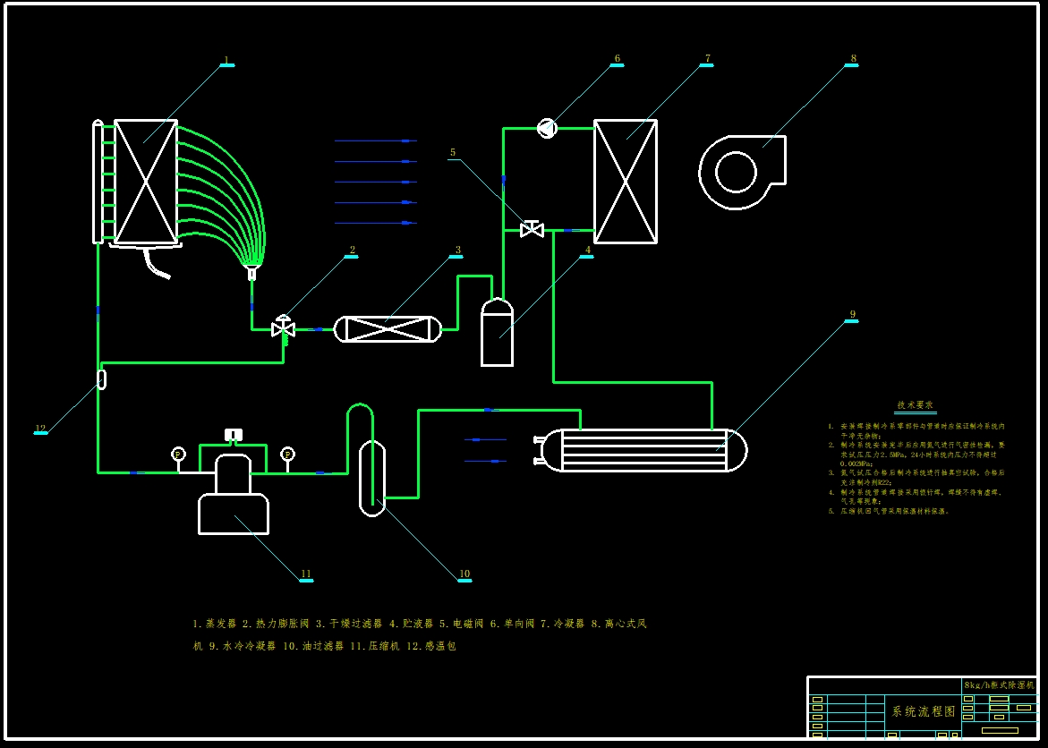Viewport: 1048px width, 748px height.
Task: Select legend text '2.热力膨胀阀'
Action: coord(276,624)
